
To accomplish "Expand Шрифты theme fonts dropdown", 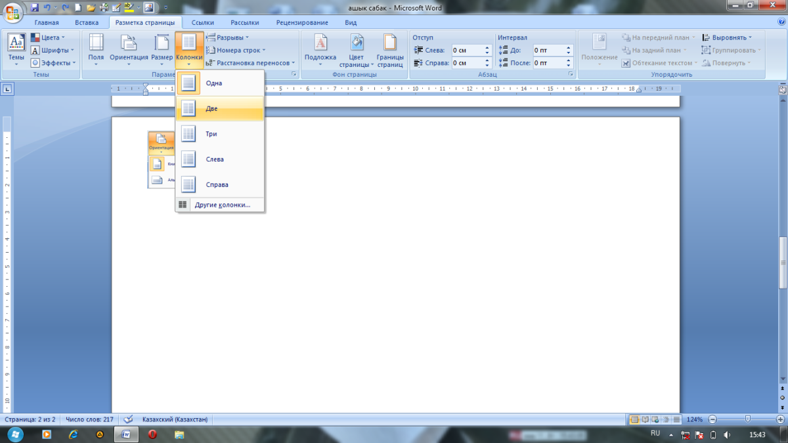I will tap(53, 50).
